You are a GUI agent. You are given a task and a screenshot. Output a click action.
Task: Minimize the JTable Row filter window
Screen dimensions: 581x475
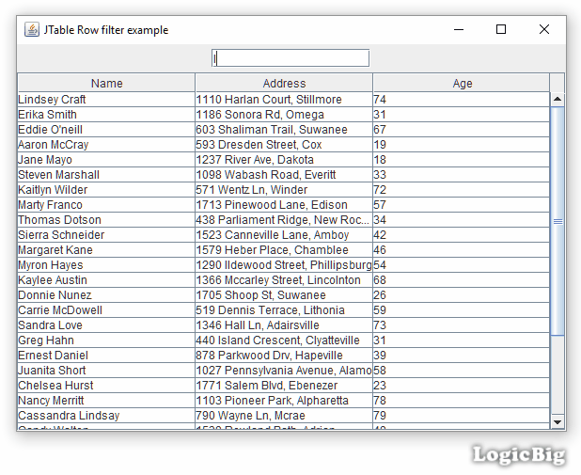tap(458, 29)
